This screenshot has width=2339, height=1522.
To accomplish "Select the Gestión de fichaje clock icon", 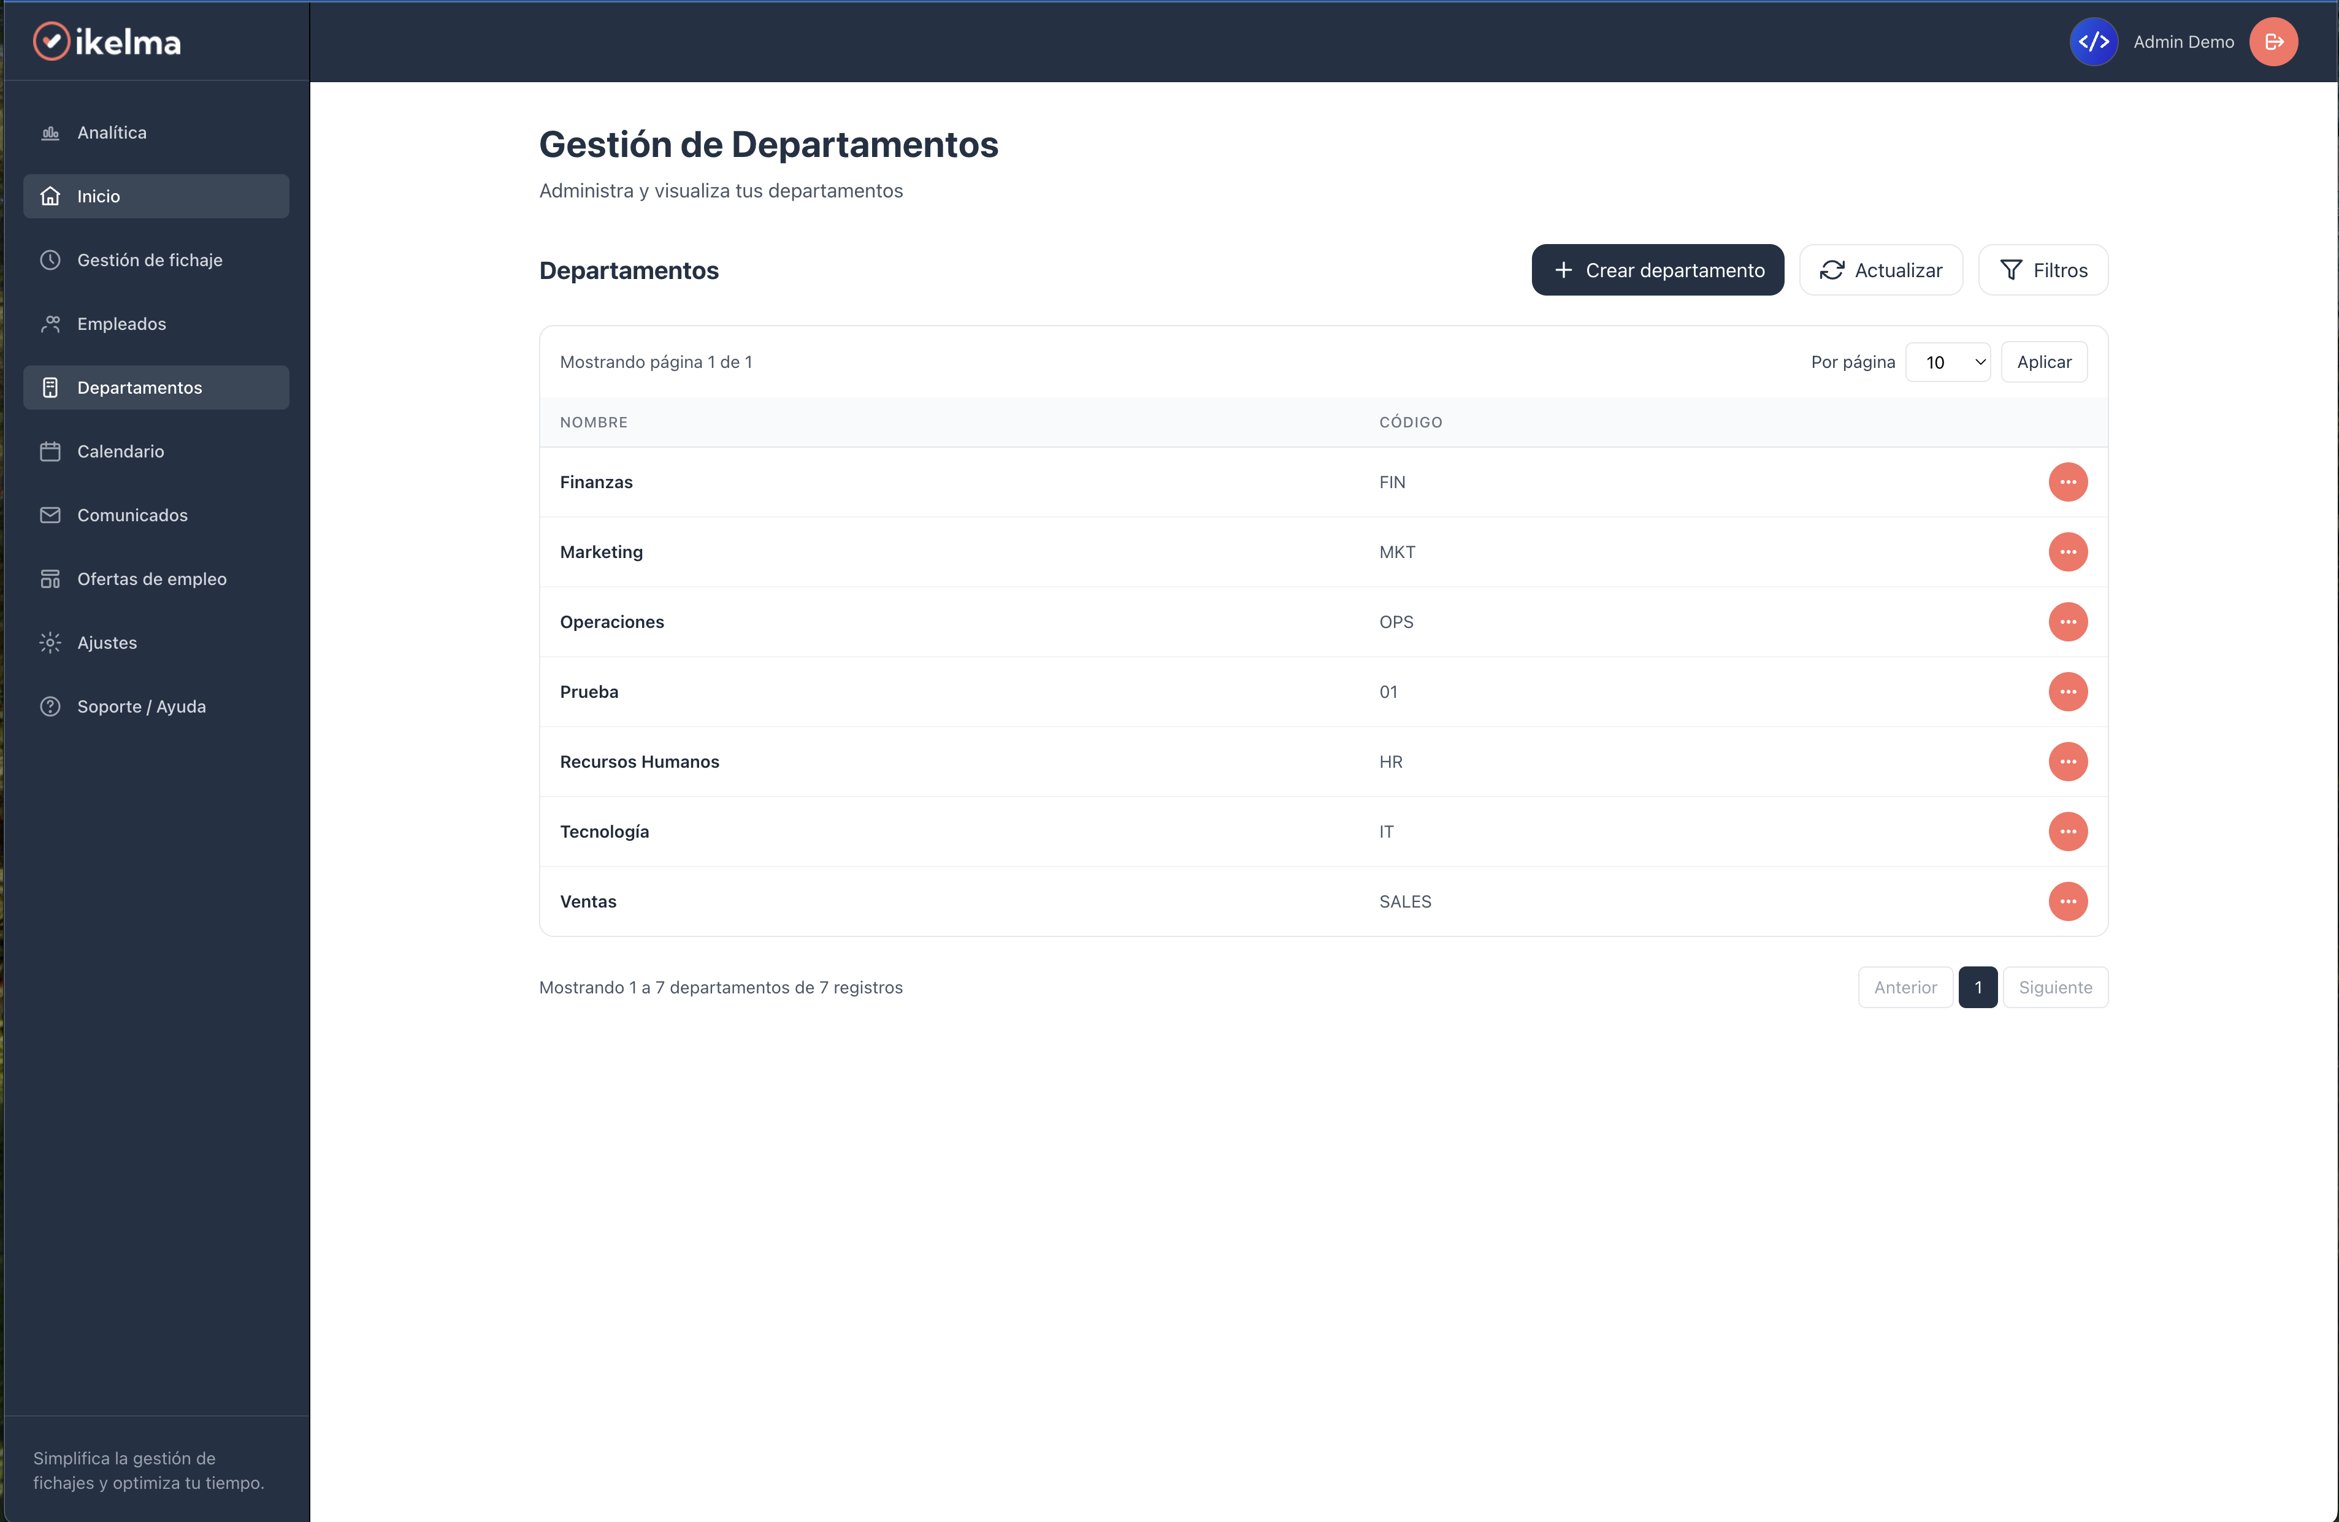I will click(x=51, y=259).
